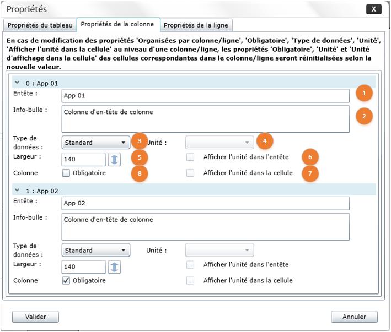
Task: Collapse the '0 : App 01' section
Action: tap(17, 83)
